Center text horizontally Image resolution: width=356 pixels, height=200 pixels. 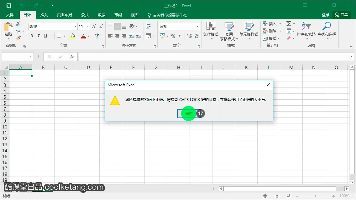tap(117, 36)
